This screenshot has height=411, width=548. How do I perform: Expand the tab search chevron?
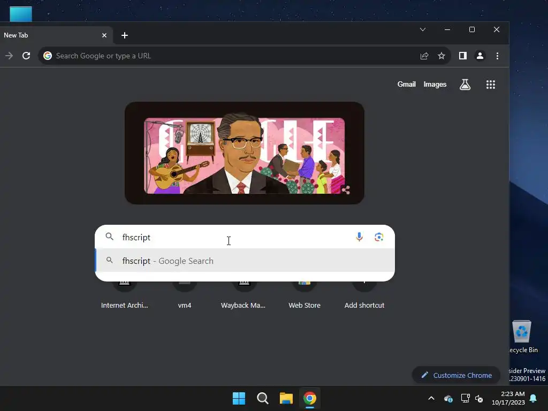423,29
